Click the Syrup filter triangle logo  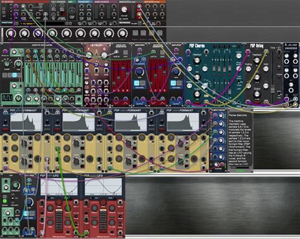click(x=97, y=52)
